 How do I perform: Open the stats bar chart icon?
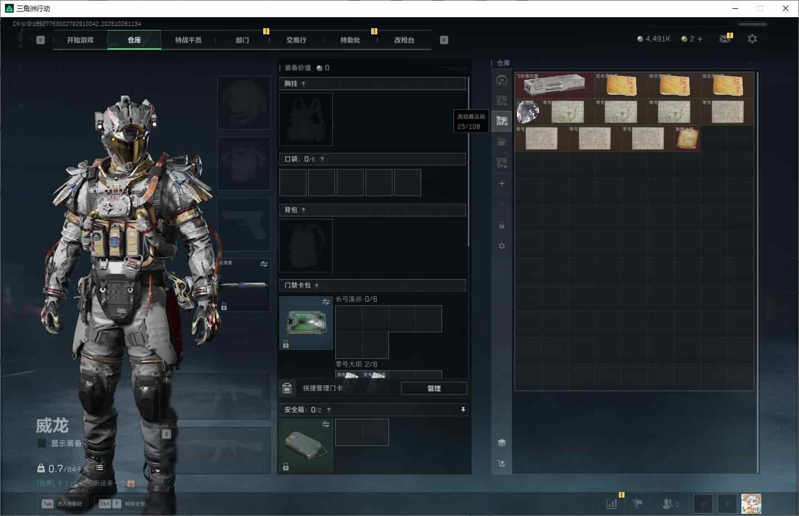612,504
